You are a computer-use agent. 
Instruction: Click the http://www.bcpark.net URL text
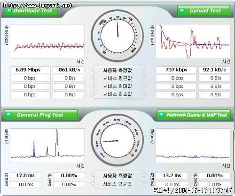(38, 6)
